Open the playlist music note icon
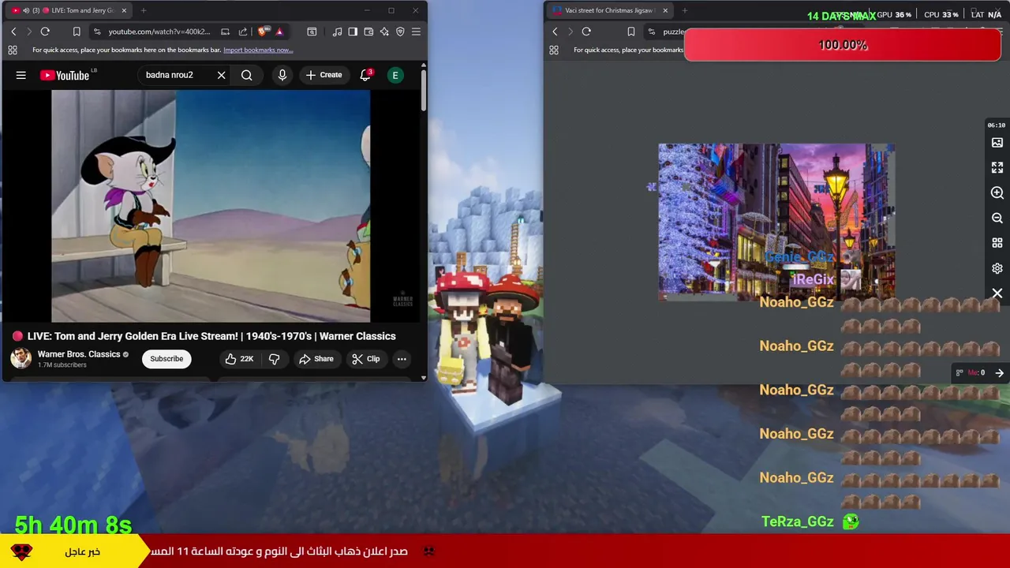The height and width of the screenshot is (568, 1010). (338, 32)
